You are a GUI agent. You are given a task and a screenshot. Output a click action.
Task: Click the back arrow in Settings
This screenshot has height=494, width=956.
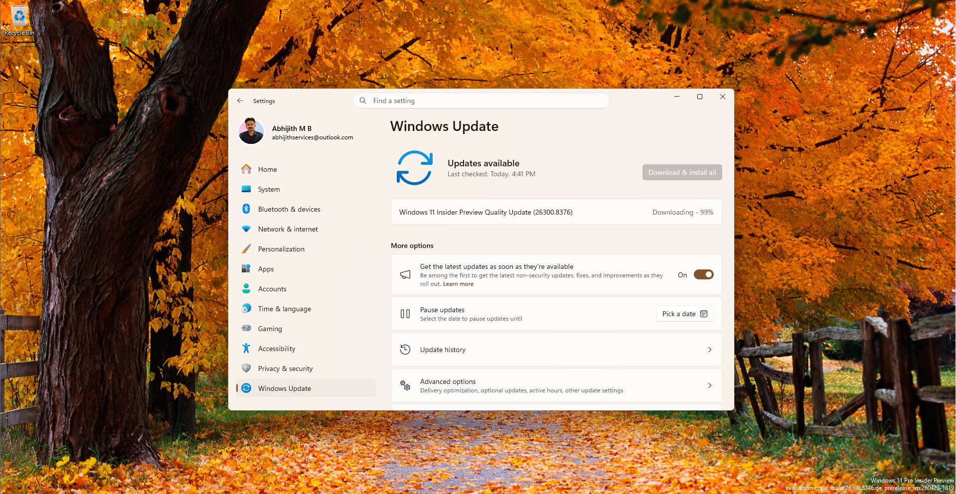point(240,101)
